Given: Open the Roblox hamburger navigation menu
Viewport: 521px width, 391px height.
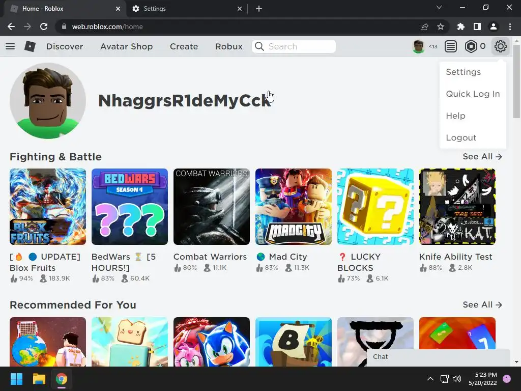Looking at the screenshot, I should [x=10, y=46].
